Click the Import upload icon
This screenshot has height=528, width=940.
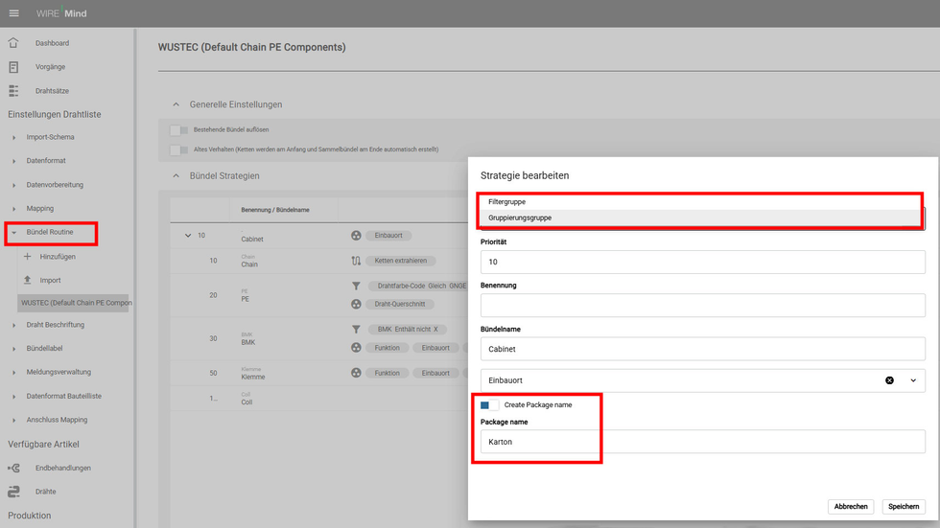(x=28, y=280)
